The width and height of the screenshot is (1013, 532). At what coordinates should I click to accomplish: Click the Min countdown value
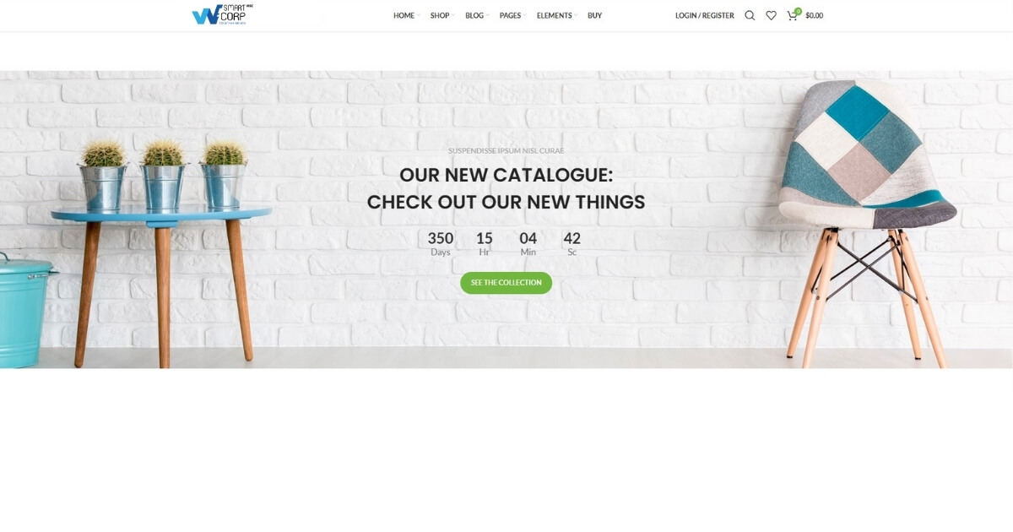tap(528, 243)
